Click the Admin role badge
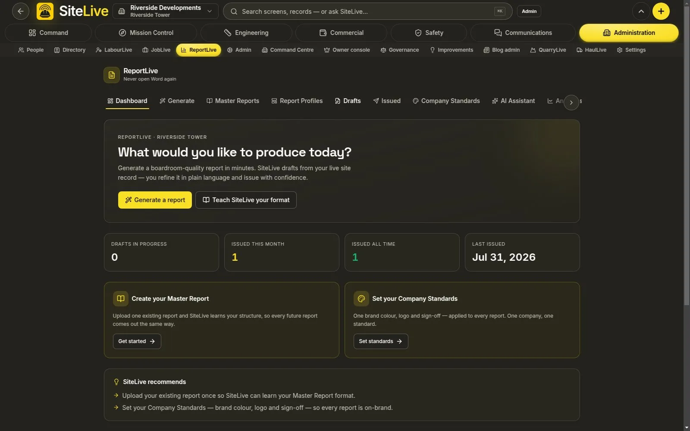 coord(529,11)
